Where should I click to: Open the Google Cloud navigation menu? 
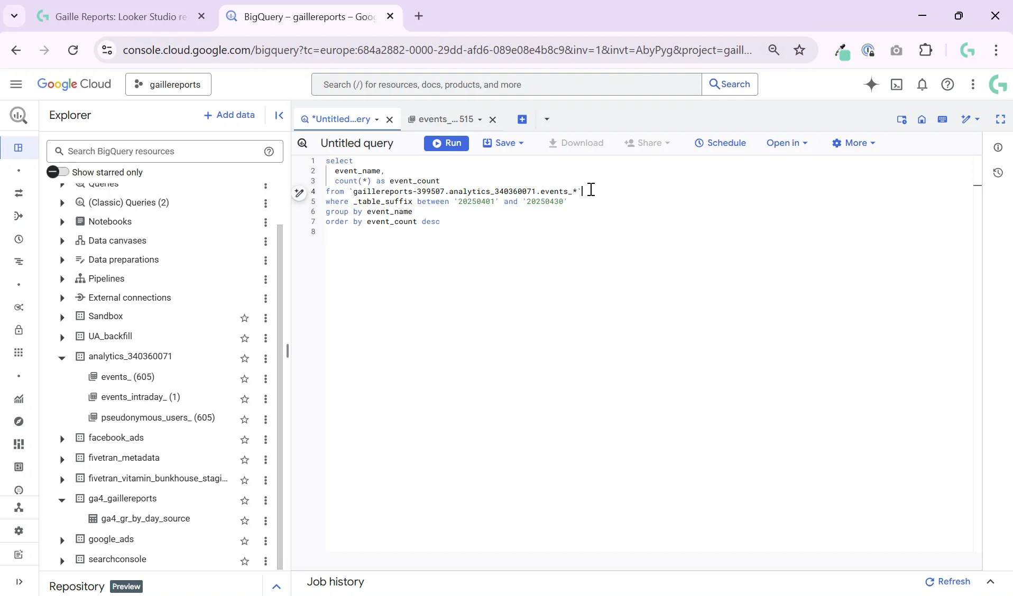(16, 85)
